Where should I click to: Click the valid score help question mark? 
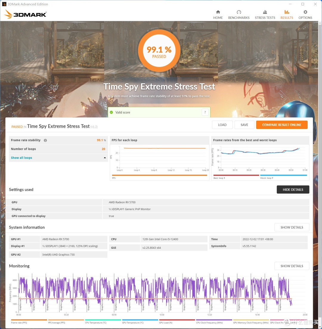click(x=205, y=112)
